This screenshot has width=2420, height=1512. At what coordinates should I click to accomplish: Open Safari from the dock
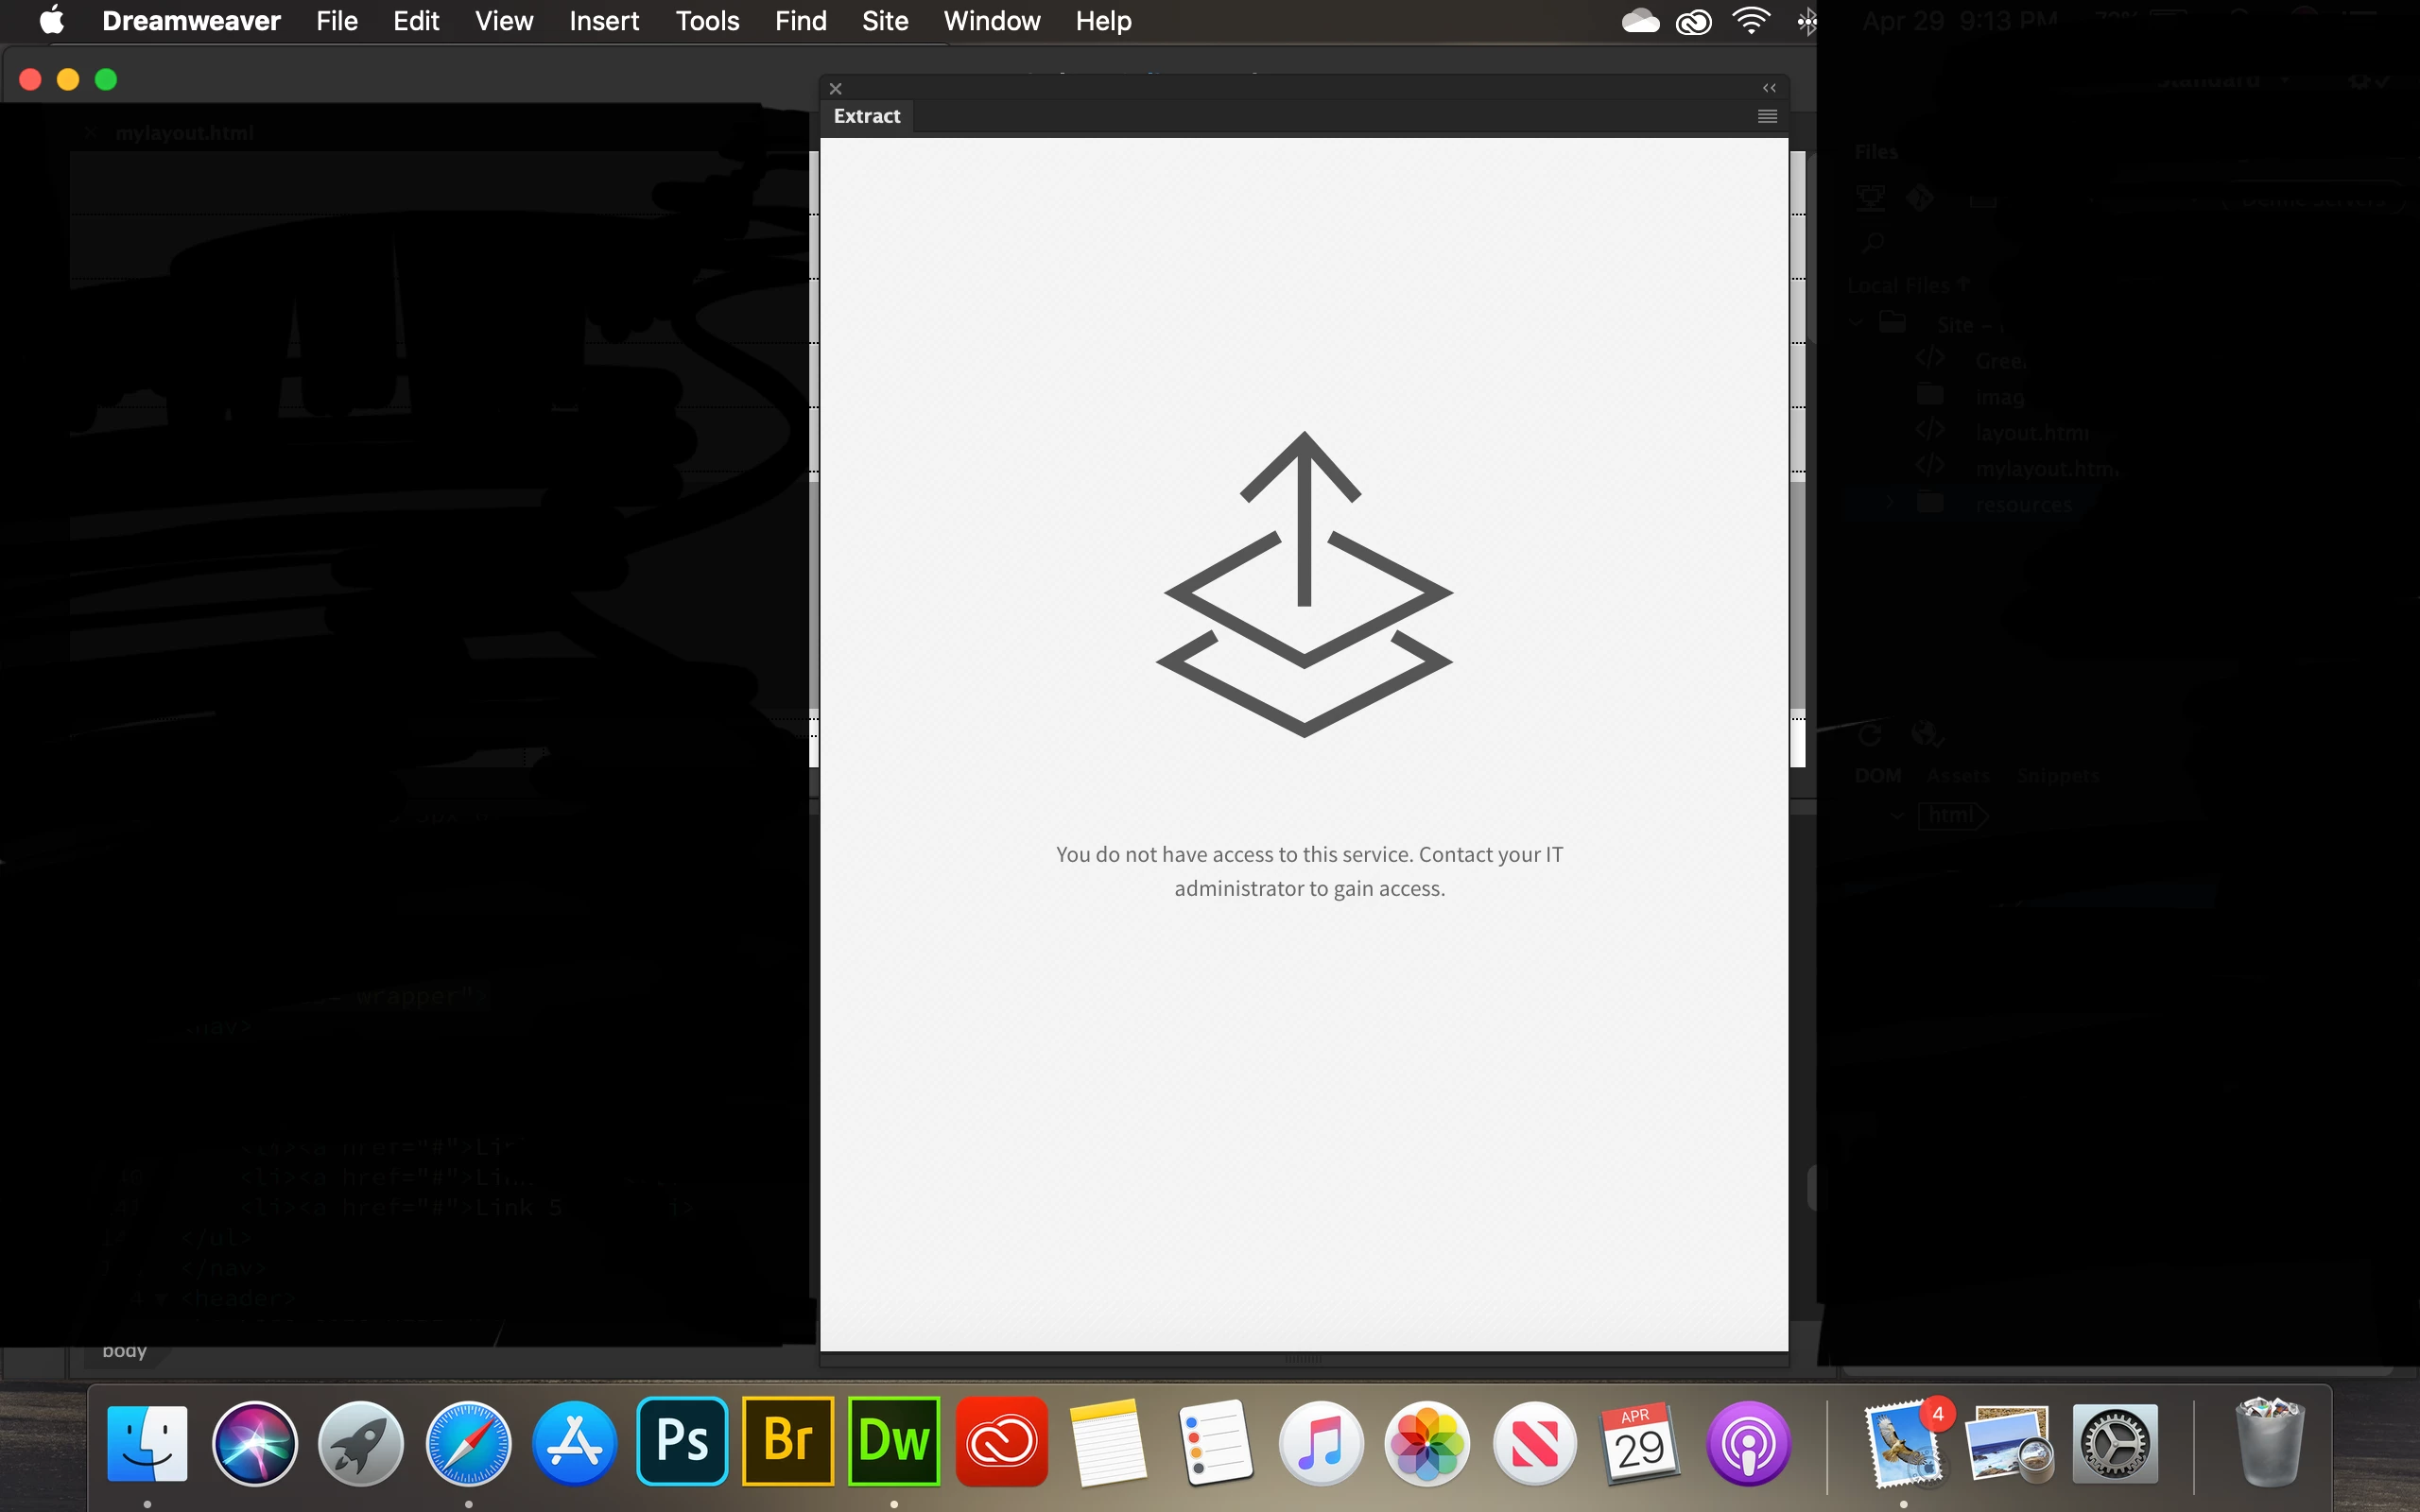click(x=468, y=1441)
